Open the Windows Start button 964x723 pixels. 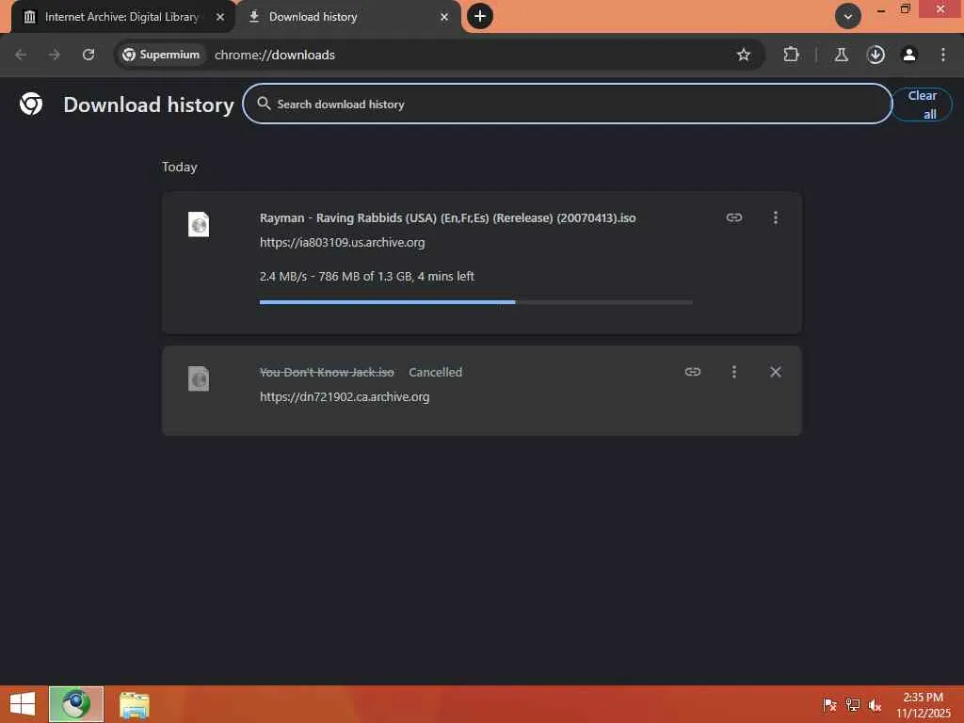(x=23, y=704)
